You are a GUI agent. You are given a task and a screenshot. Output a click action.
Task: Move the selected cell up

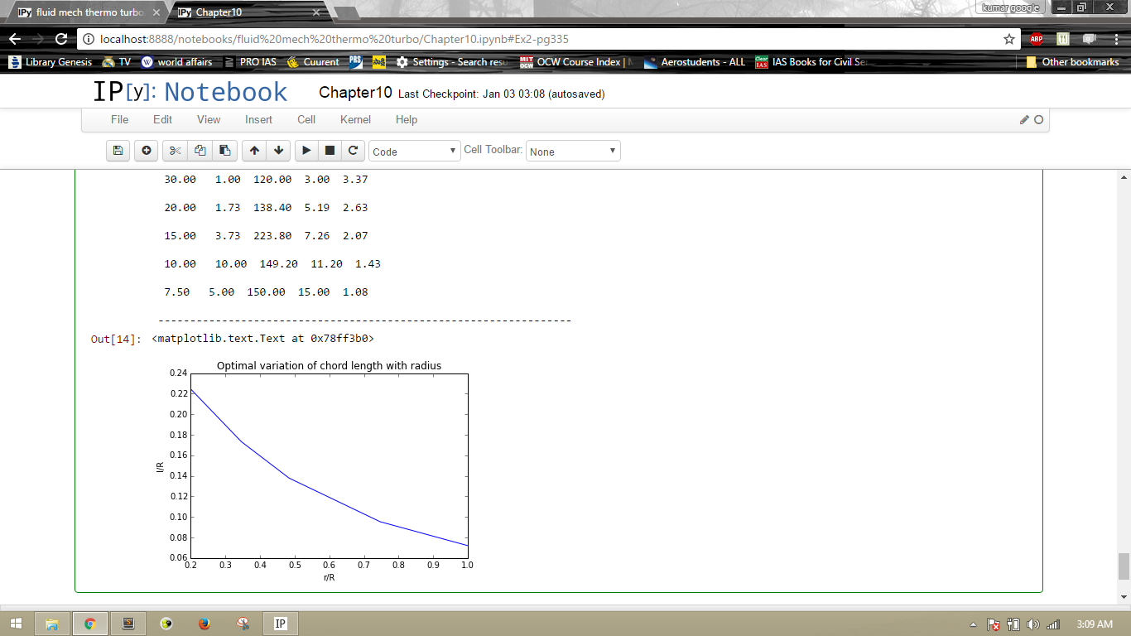(x=254, y=151)
